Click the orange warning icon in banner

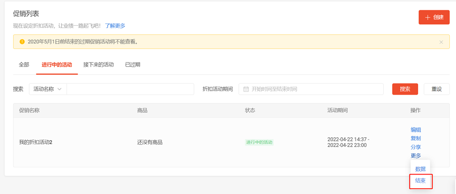click(22, 42)
